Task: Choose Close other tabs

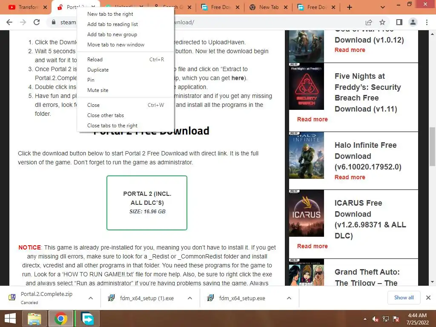Action: tap(126, 115)
